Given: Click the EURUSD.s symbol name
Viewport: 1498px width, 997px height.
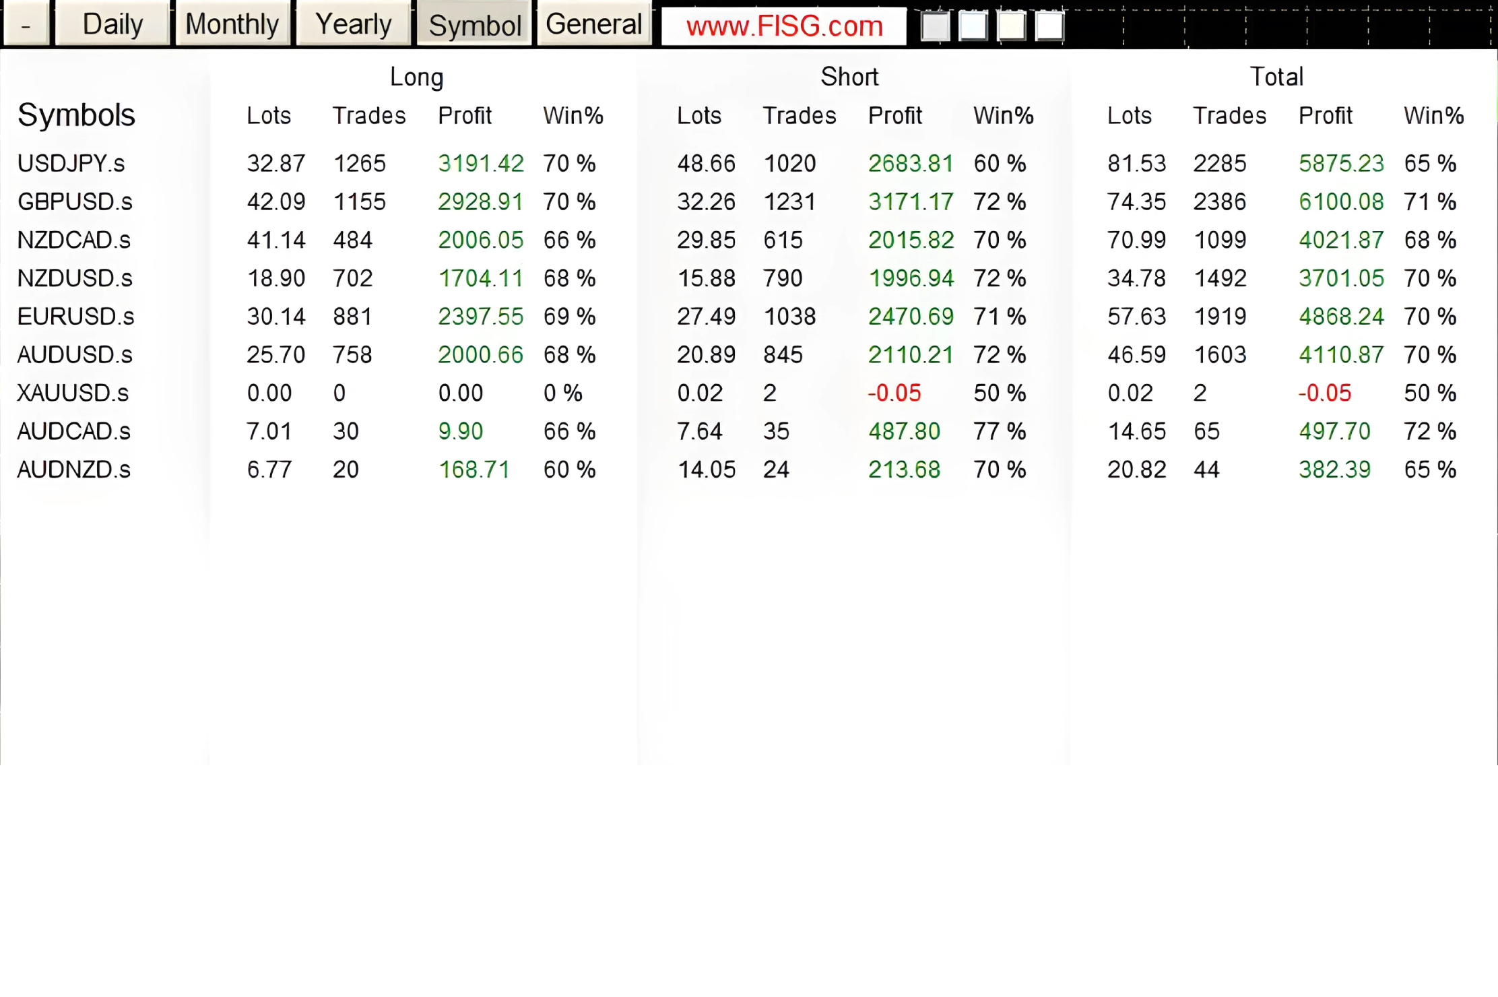Looking at the screenshot, I should click(x=75, y=317).
